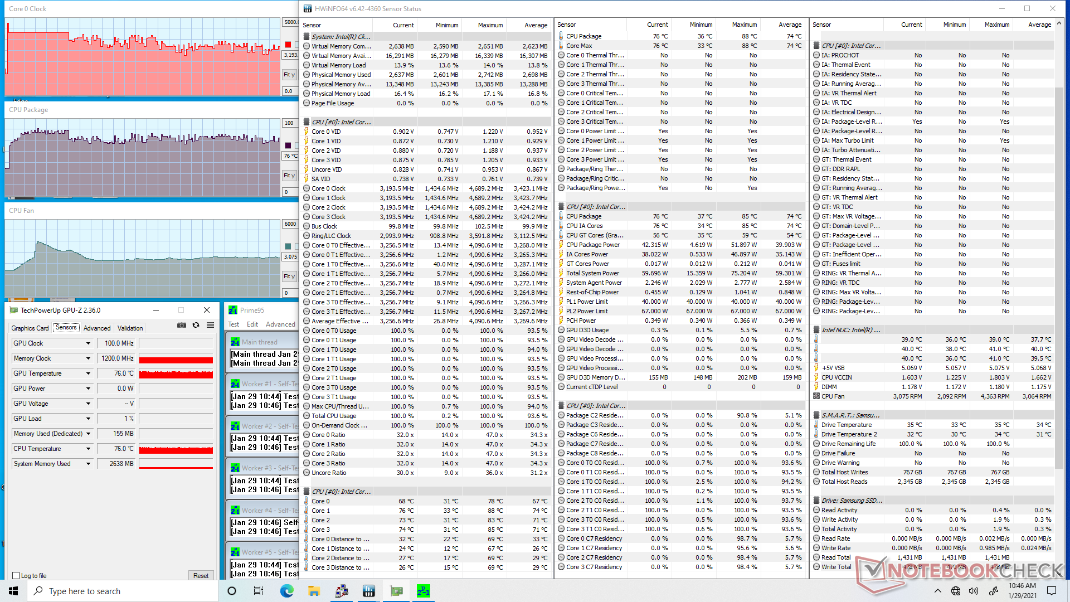Click the volume speaker tray icon
This screenshot has height=602, width=1070.
974,591
